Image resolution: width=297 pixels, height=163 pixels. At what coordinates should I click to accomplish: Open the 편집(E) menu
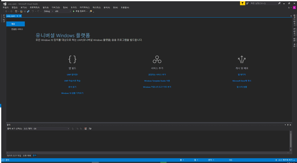(15, 7)
